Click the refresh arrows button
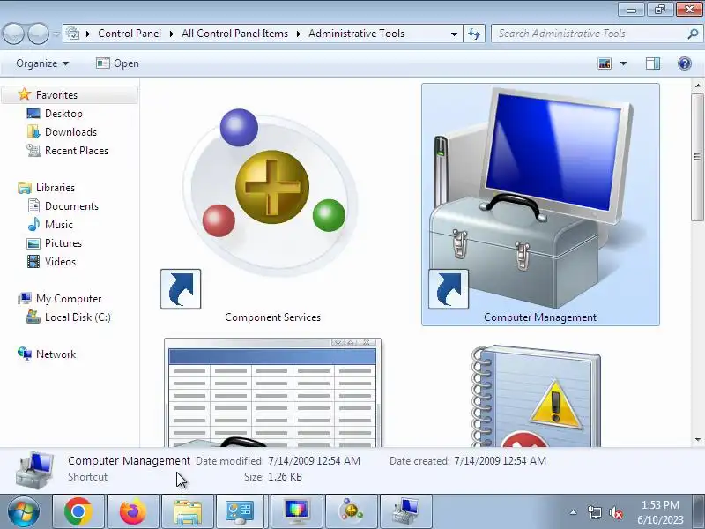The image size is (705, 529). point(474,34)
